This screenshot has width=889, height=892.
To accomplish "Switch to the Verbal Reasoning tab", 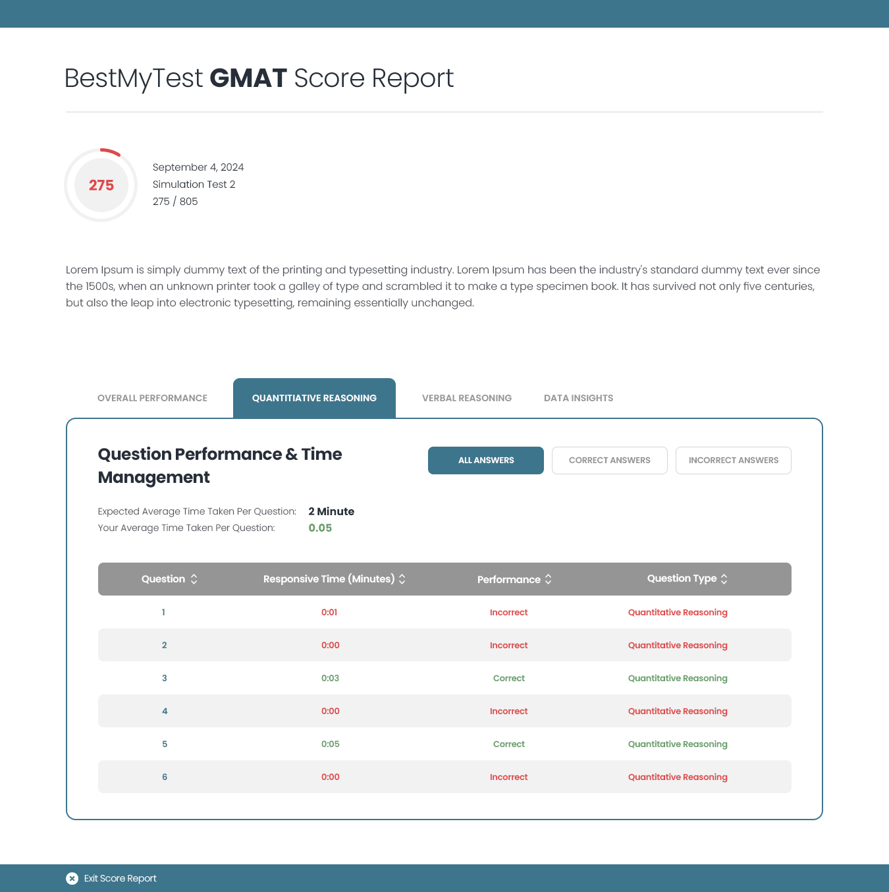I will point(467,398).
